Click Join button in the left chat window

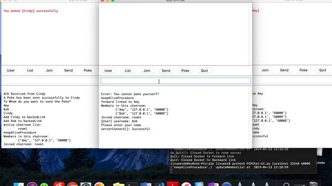coord(49,70)
